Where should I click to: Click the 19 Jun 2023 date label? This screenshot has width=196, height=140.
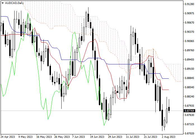[97, 137]
